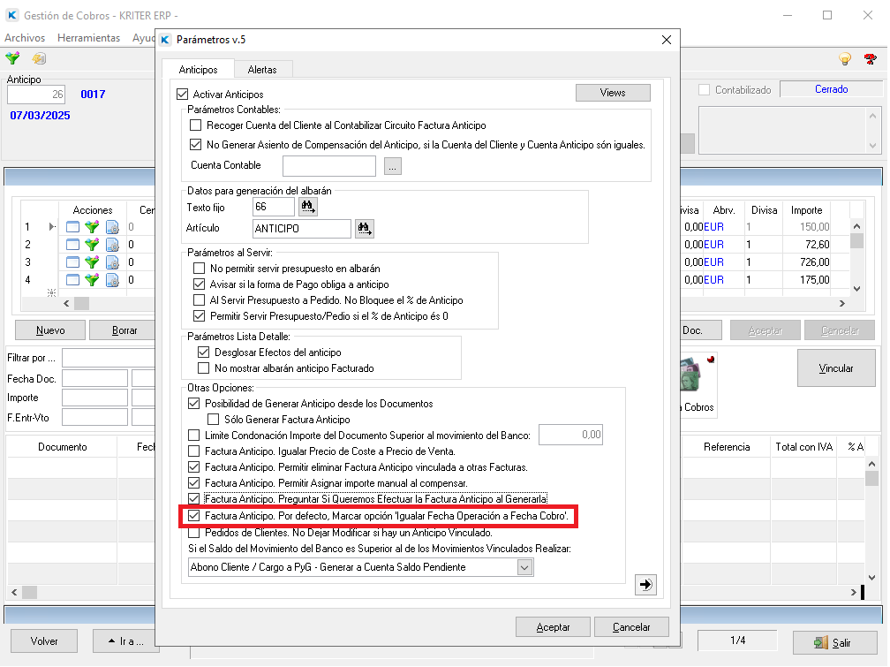Click the document settings icon in row 2
The height and width of the screenshot is (667, 890).
pos(112,245)
